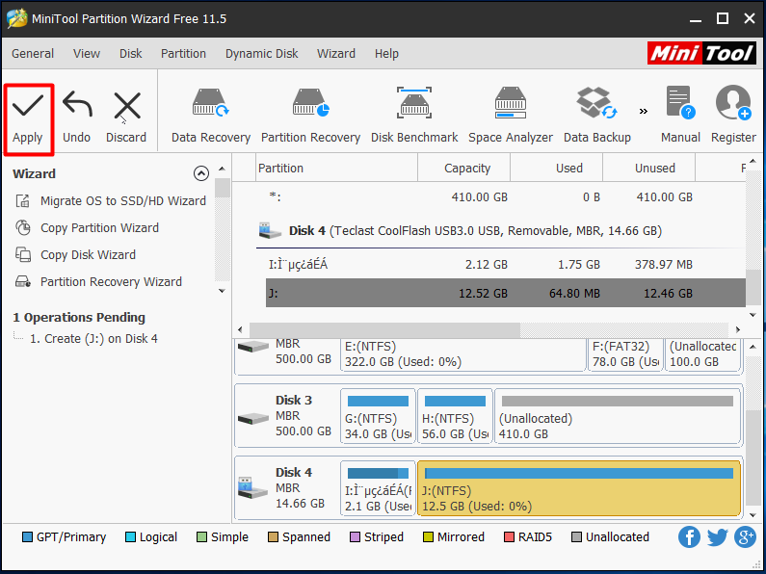The image size is (766, 574).
Task: Open the Help menu
Action: 386,53
